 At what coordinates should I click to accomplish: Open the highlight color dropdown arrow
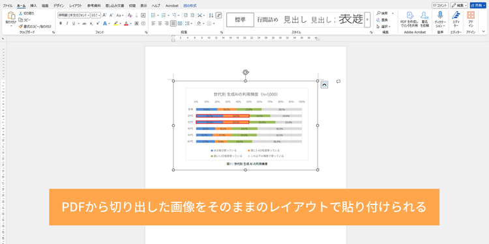[x=120, y=23]
